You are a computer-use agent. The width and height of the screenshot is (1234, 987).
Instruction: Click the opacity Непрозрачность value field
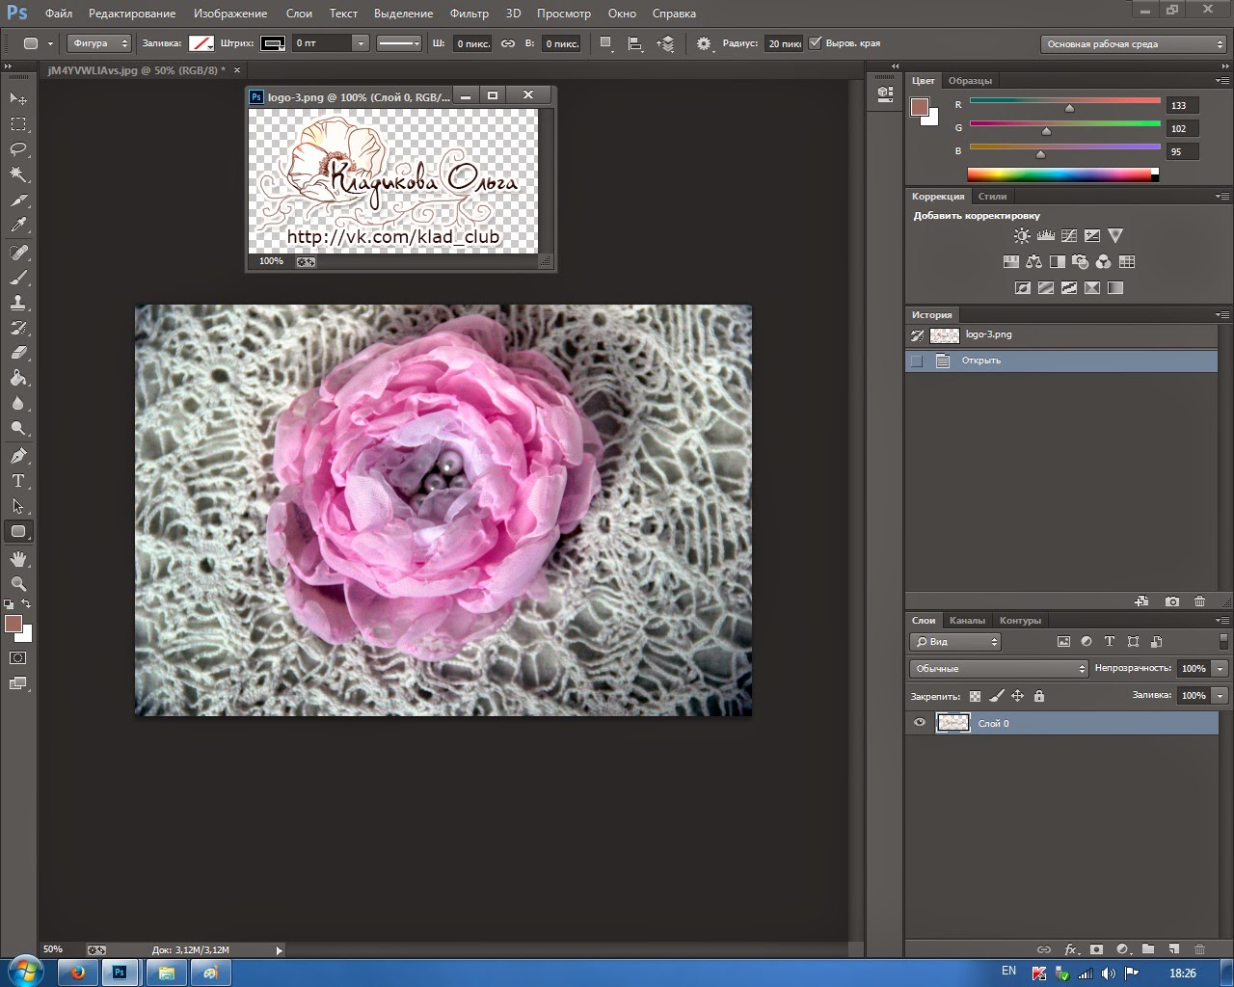click(1194, 669)
